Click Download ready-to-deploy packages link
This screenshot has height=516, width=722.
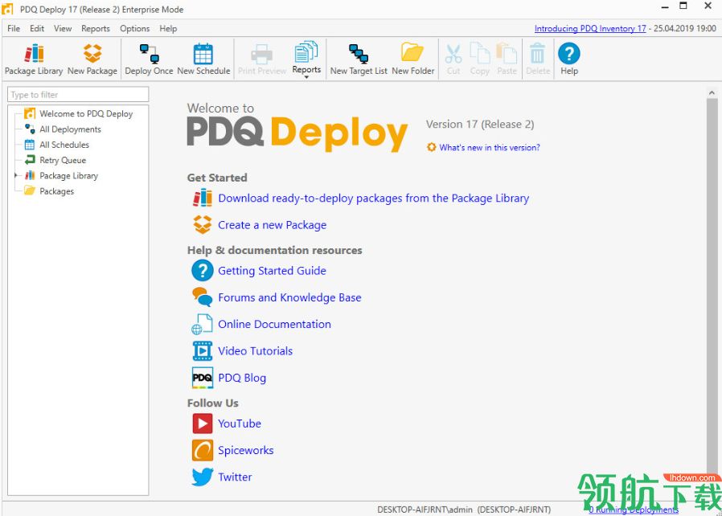point(373,199)
